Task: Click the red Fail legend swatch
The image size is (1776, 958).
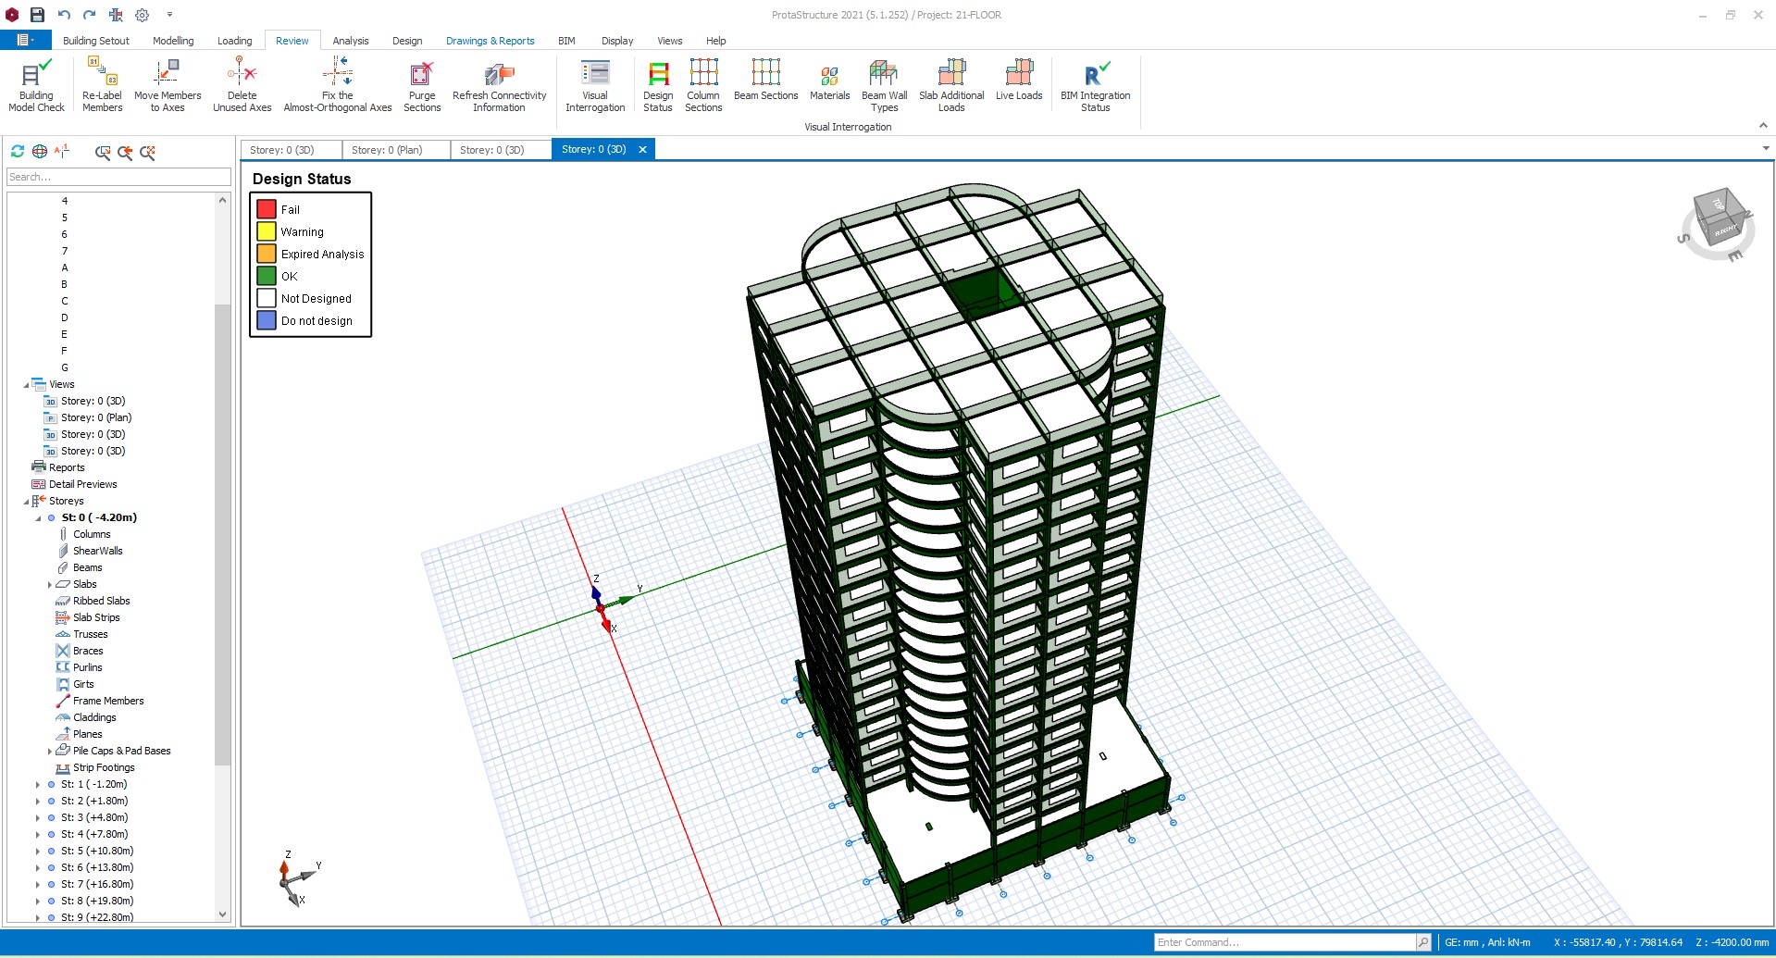Action: tap(267, 209)
